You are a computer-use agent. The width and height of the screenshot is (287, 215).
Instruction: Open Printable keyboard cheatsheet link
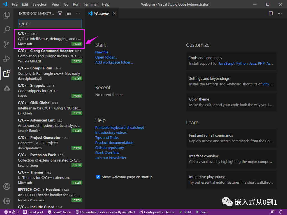point(119,127)
